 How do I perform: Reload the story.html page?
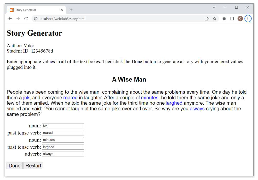click(x=26, y=19)
